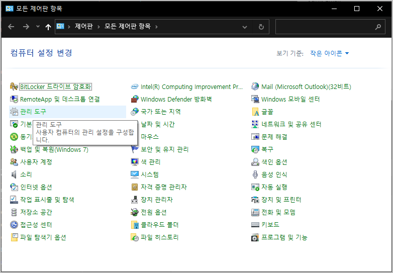
Task: Open the 복구 icon
Action: coord(255,149)
